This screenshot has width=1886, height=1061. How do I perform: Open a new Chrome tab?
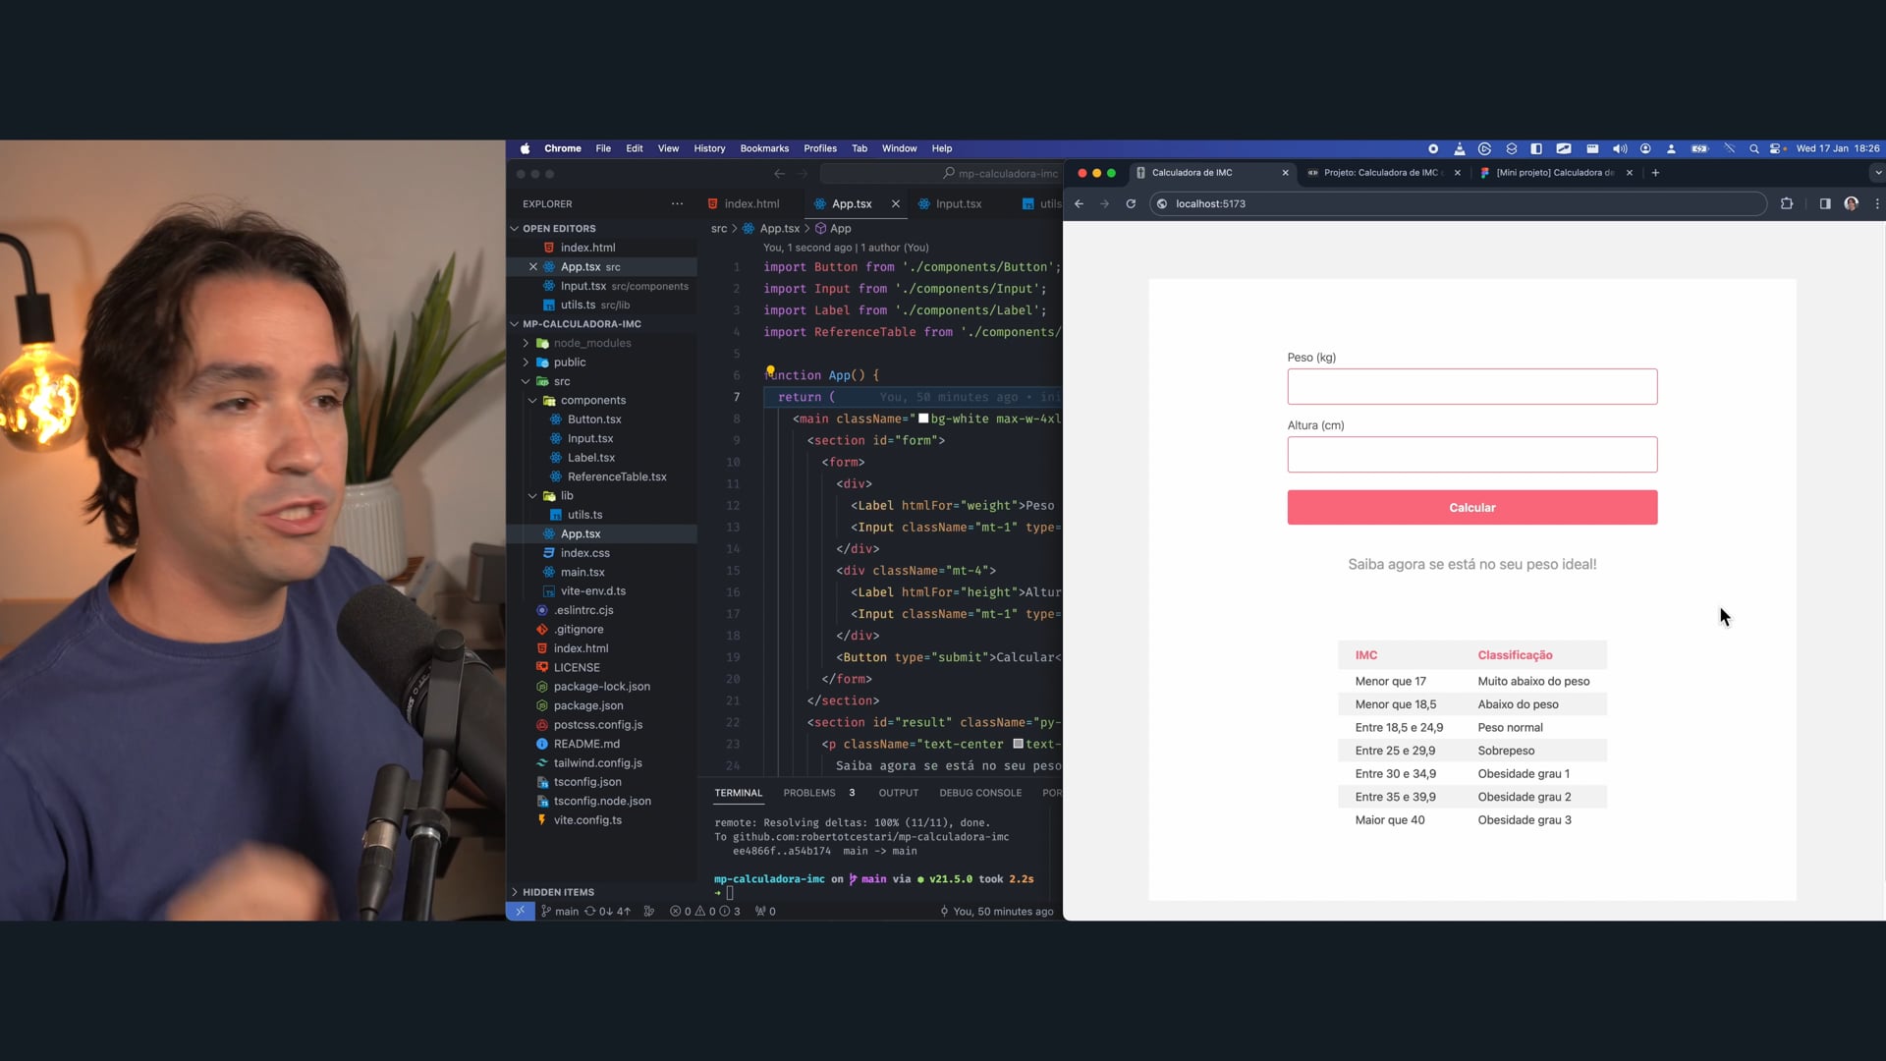click(x=1655, y=173)
